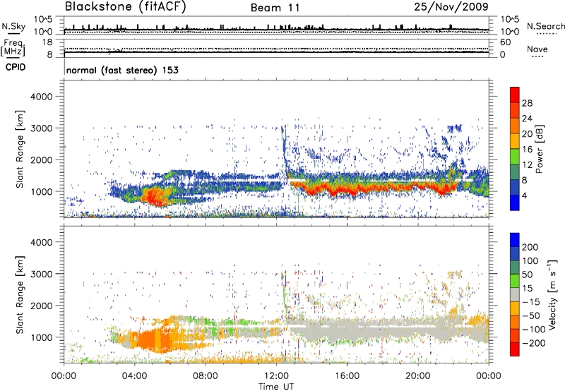
Task: Click the 'Slant Range [km]' label of the power panel
Action: click(x=20, y=149)
